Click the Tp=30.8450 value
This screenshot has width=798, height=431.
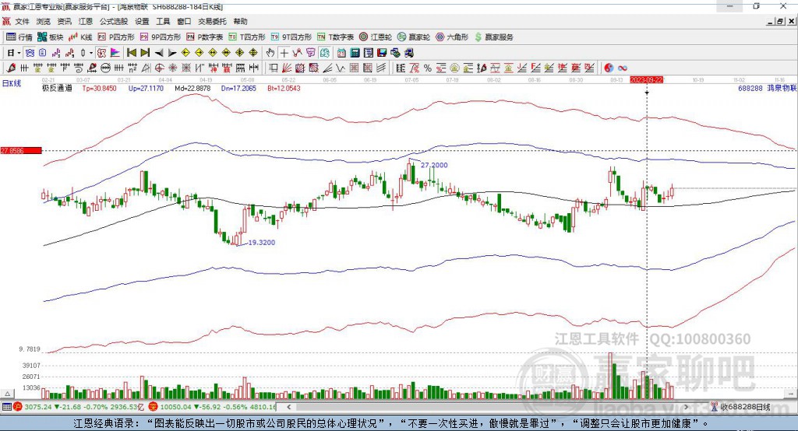pyautogui.click(x=99, y=88)
